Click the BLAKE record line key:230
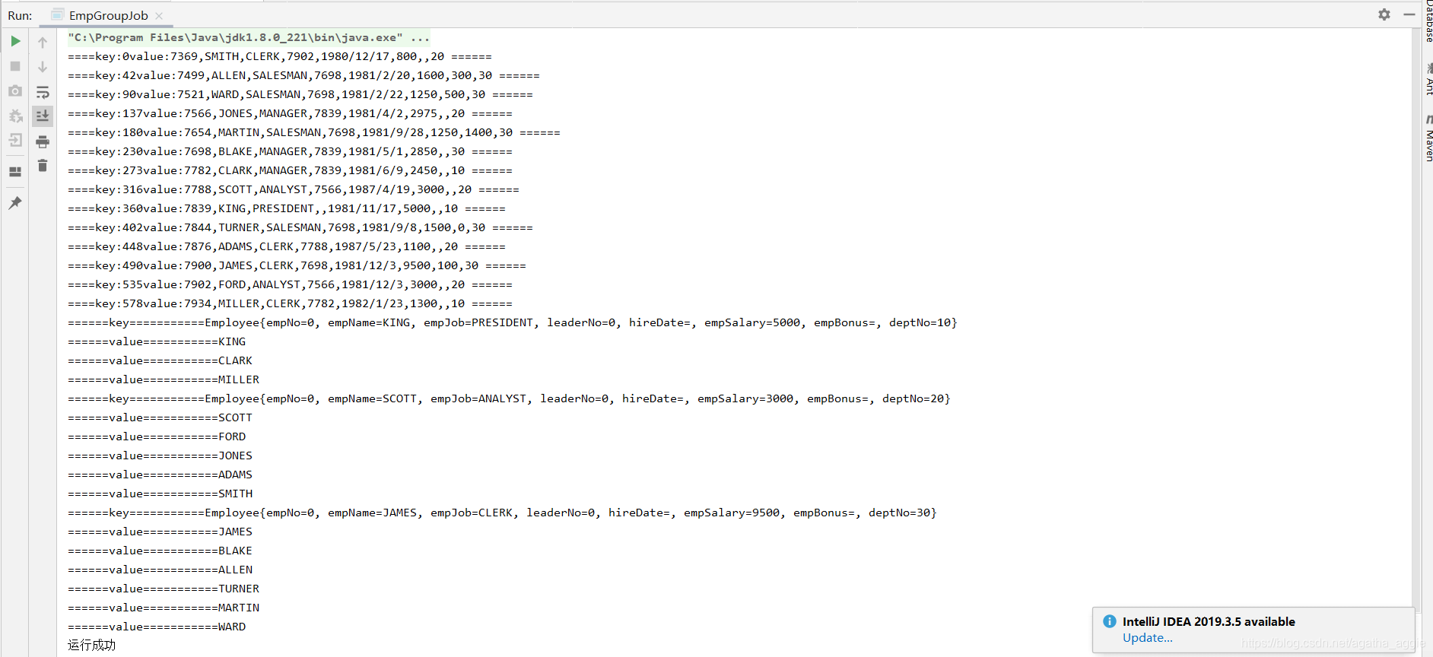Screen dimensions: 1433x657 tap(290, 151)
